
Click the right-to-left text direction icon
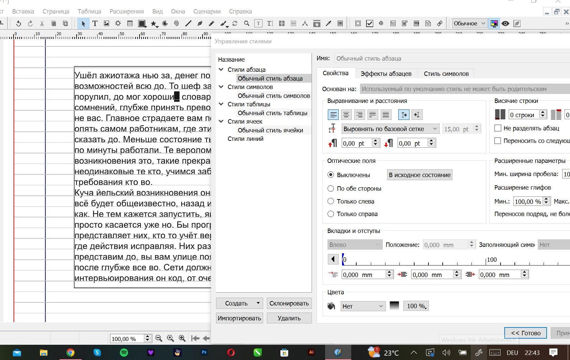coord(417,115)
